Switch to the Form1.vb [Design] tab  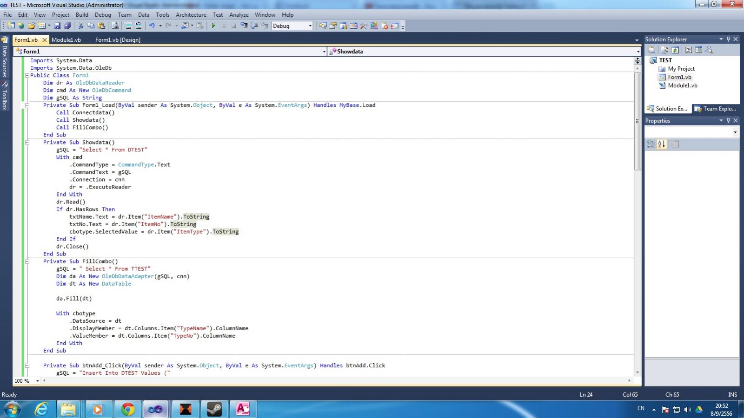click(118, 40)
